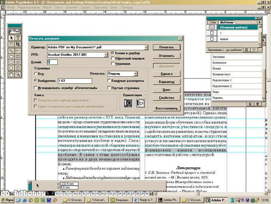271x204 pixels.
Task: Select the Cropping tool
Action: (x=18, y=44)
